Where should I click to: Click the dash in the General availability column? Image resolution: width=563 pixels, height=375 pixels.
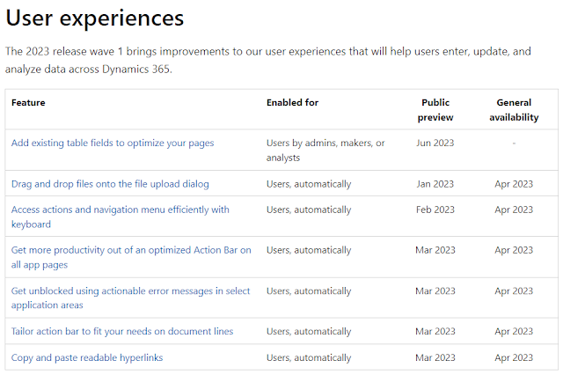pyautogui.click(x=514, y=143)
